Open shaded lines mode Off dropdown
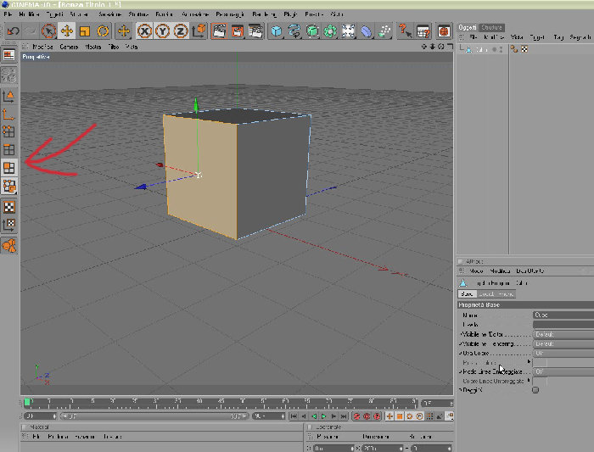 (563, 371)
